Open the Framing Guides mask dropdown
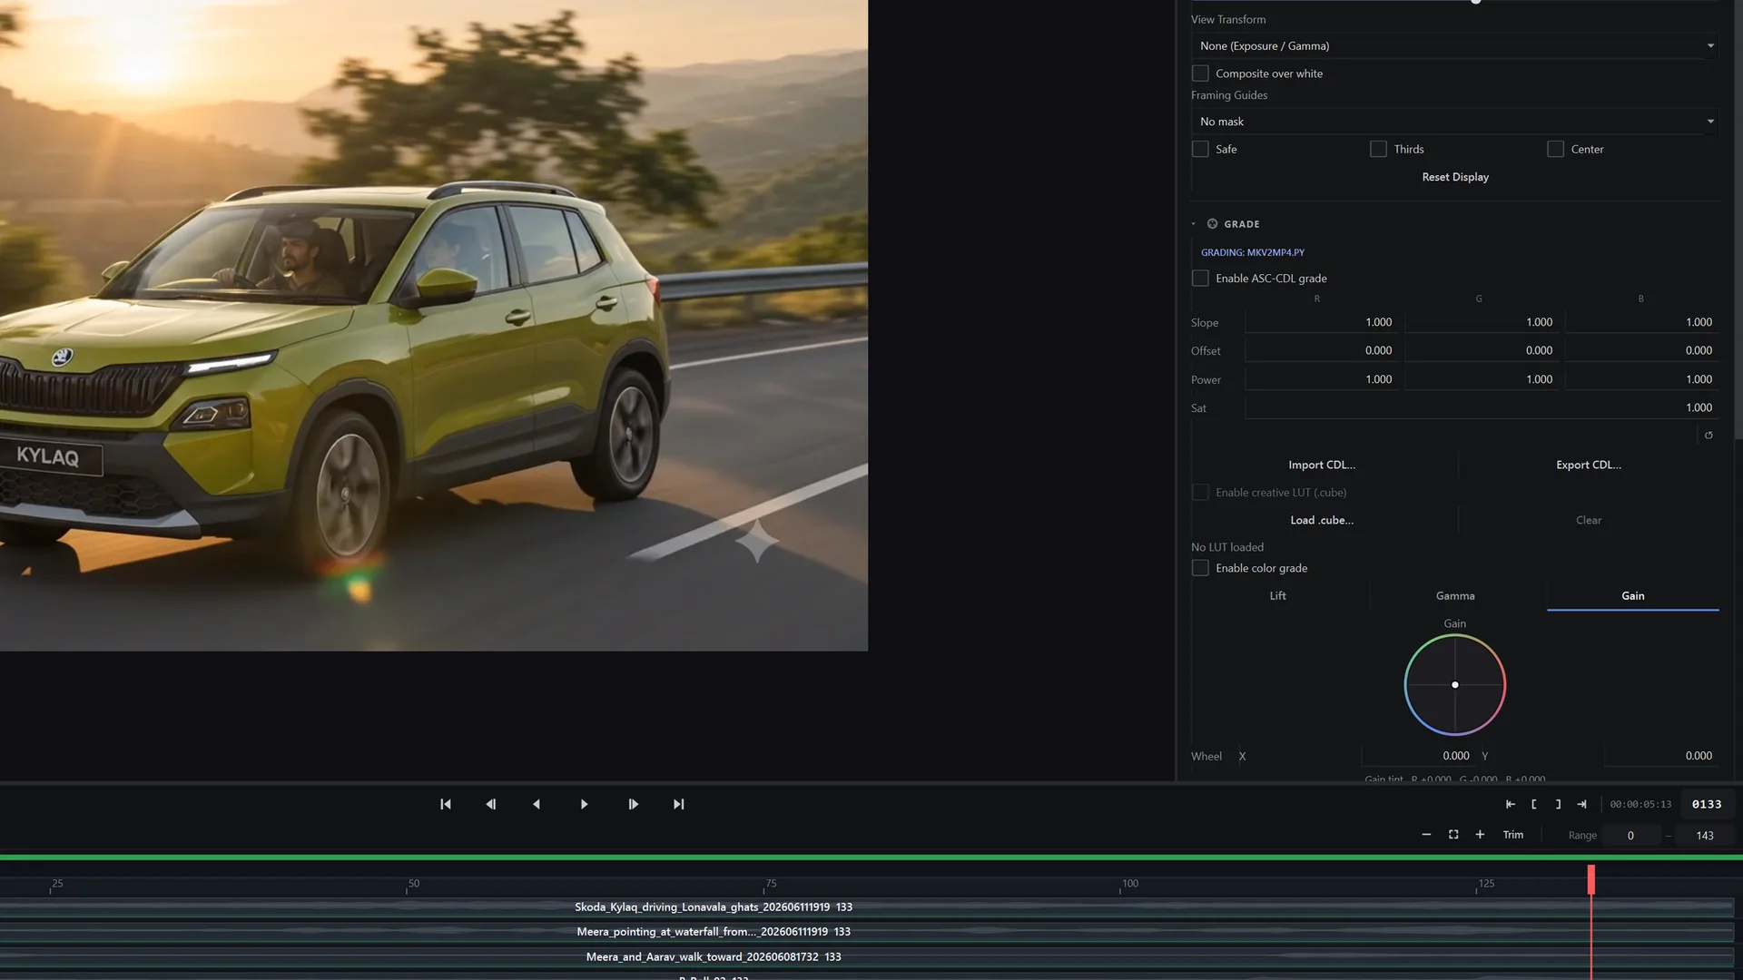The image size is (1743, 980). [x=1455, y=122]
